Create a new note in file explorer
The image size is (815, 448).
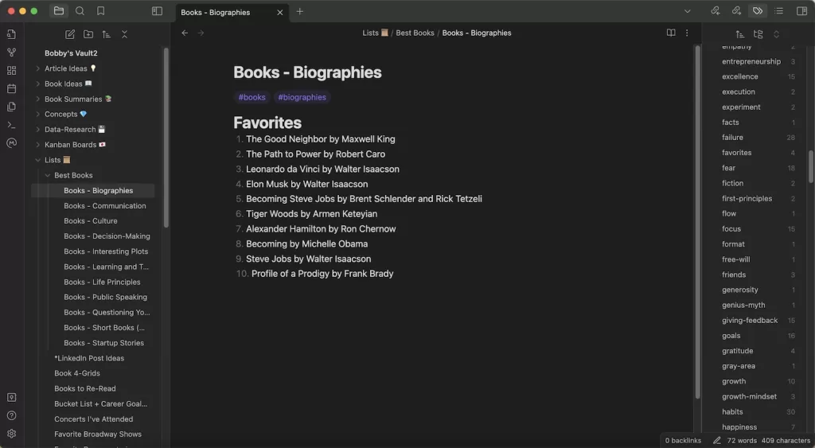(70, 34)
